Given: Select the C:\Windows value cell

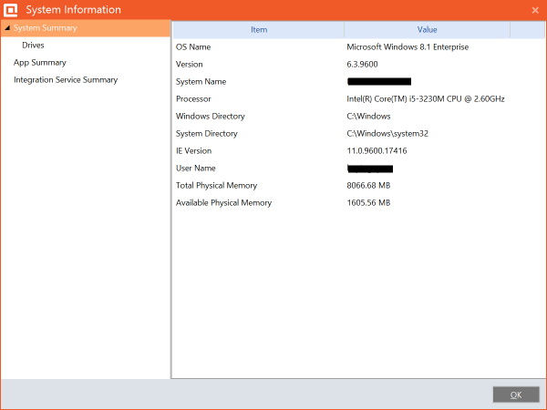Looking at the screenshot, I should click(368, 117).
